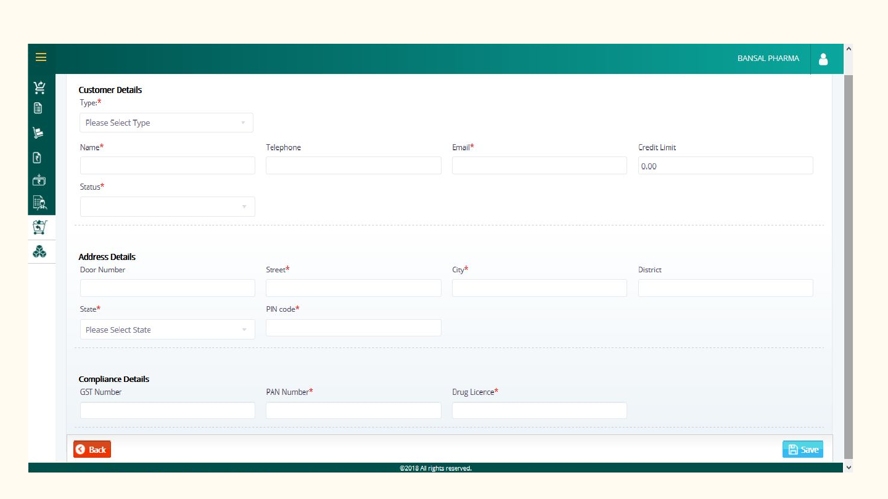The width and height of the screenshot is (888, 499).
Task: Click the Customer Details heading
Action: click(x=110, y=90)
